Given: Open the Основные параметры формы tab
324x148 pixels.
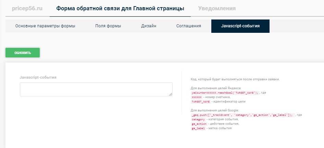Looking at the screenshot, I should point(45,26).
